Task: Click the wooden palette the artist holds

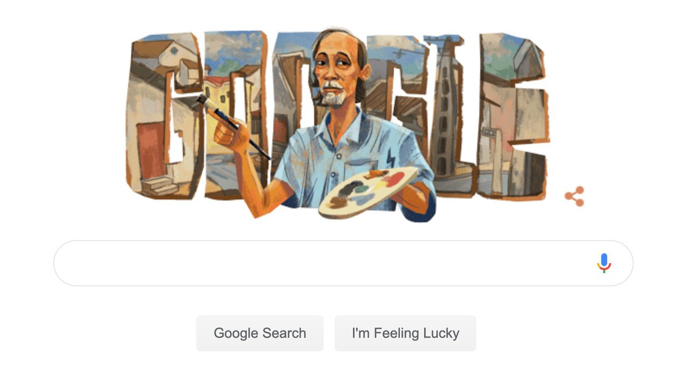Action: coord(368,192)
